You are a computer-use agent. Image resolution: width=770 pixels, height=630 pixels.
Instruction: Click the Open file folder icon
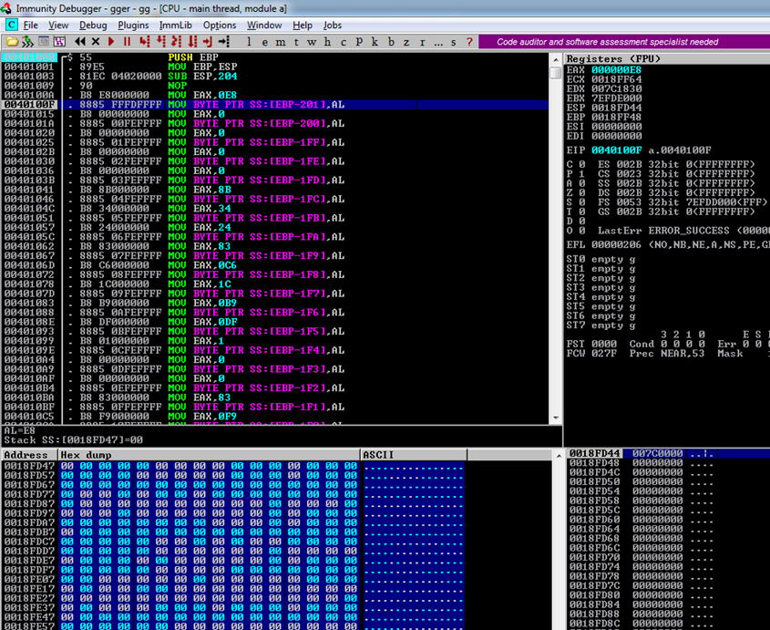[12, 42]
